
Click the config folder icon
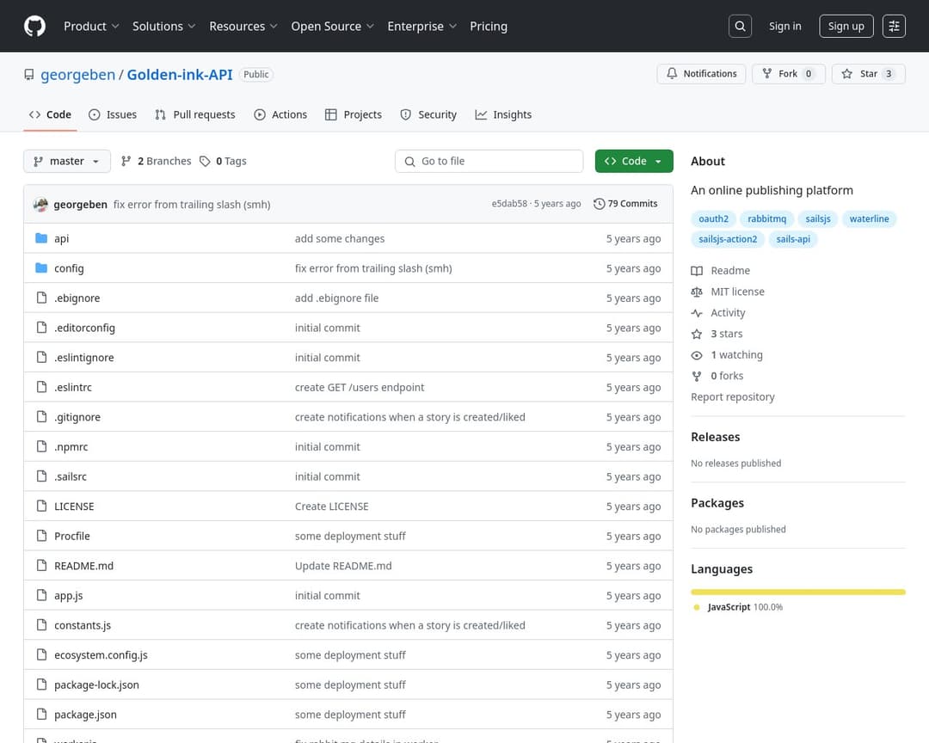41,267
